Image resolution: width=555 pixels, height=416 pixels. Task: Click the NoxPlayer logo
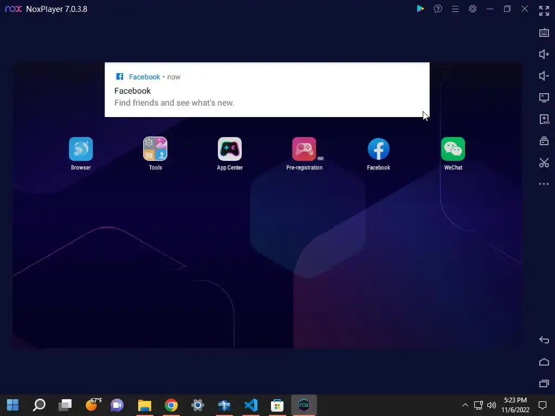14,9
